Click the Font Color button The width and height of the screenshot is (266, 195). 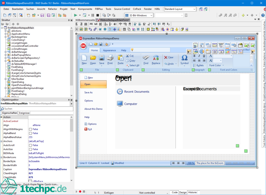(x=215, y=65)
